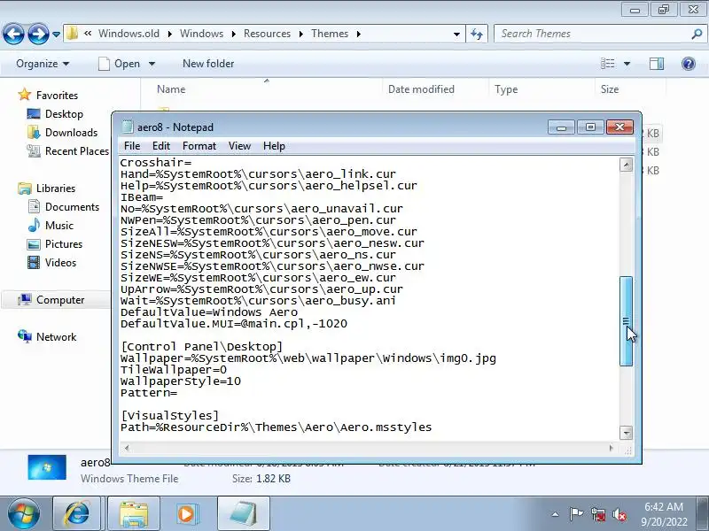Create a New folder

click(208, 64)
